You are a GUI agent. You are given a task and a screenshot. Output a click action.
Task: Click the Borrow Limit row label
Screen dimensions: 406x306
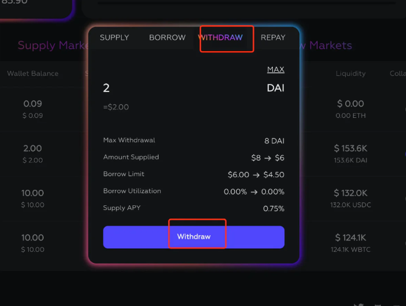pos(124,174)
